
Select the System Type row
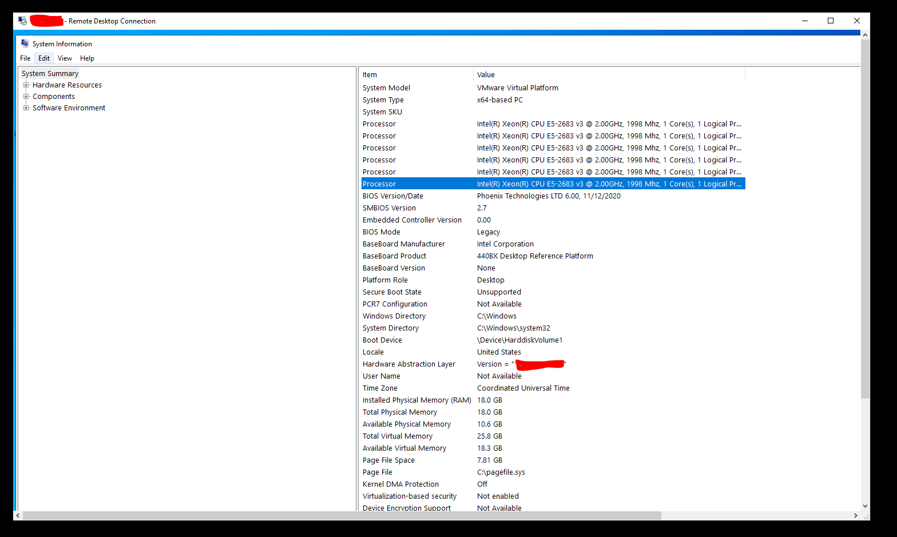(x=553, y=100)
